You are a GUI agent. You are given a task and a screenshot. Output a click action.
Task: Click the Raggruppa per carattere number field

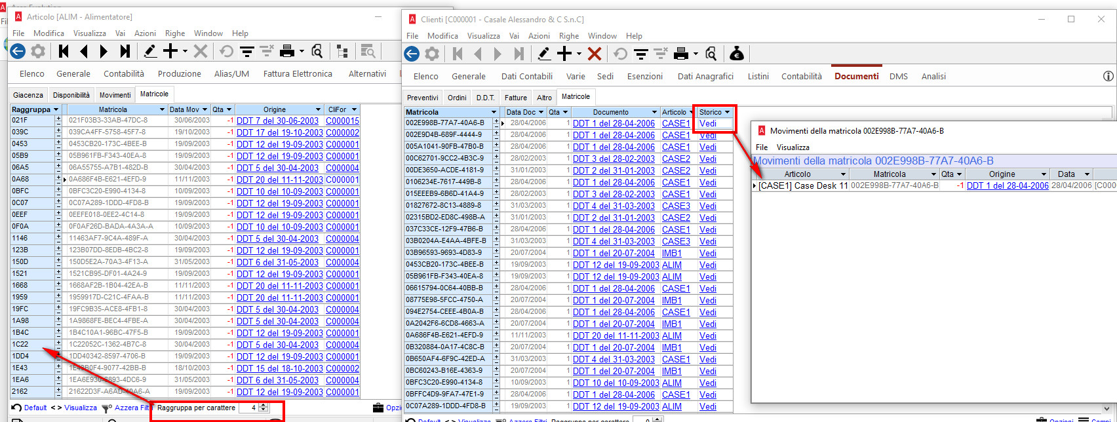click(248, 408)
